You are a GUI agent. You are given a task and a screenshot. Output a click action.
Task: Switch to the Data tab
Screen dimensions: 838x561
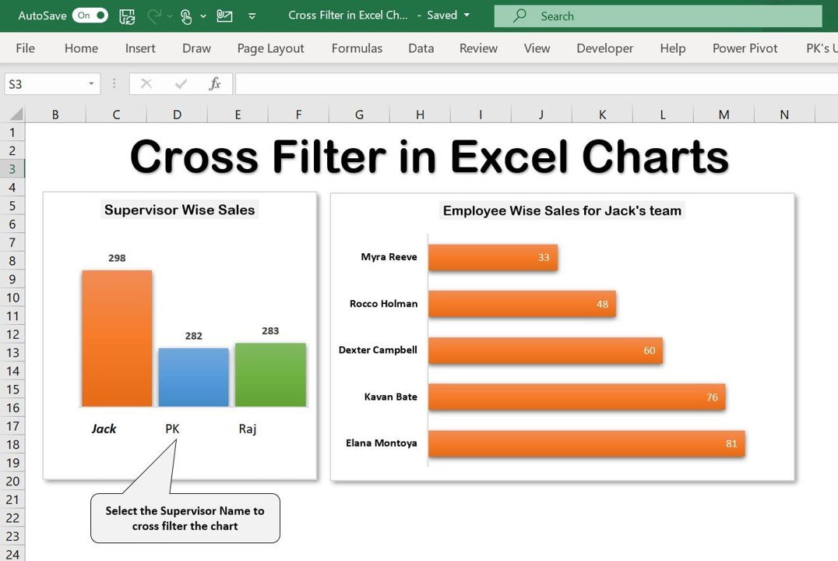(x=421, y=48)
